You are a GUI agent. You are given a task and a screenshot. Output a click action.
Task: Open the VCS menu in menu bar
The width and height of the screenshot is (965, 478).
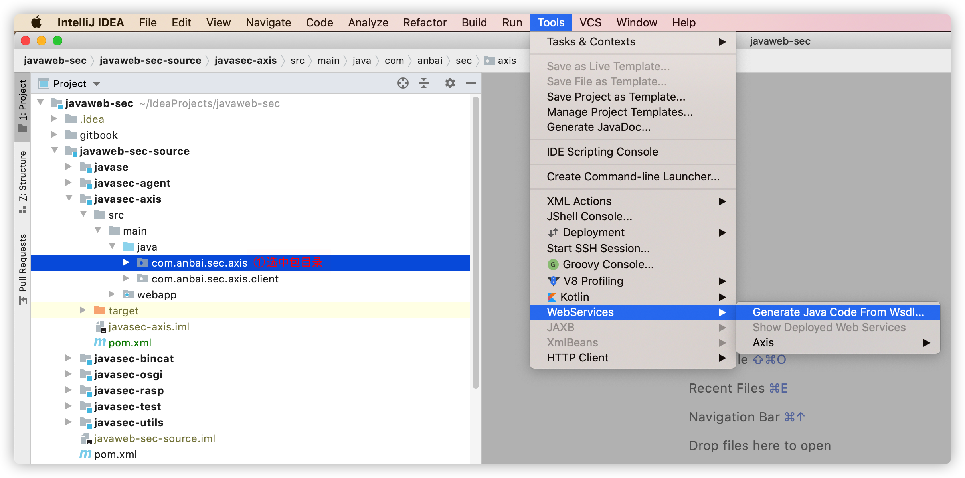[x=590, y=22]
